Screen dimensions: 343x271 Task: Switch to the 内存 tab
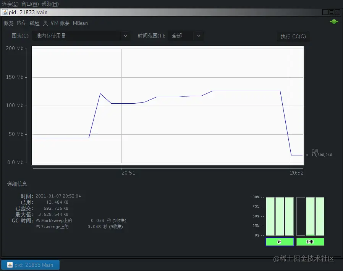[21, 23]
